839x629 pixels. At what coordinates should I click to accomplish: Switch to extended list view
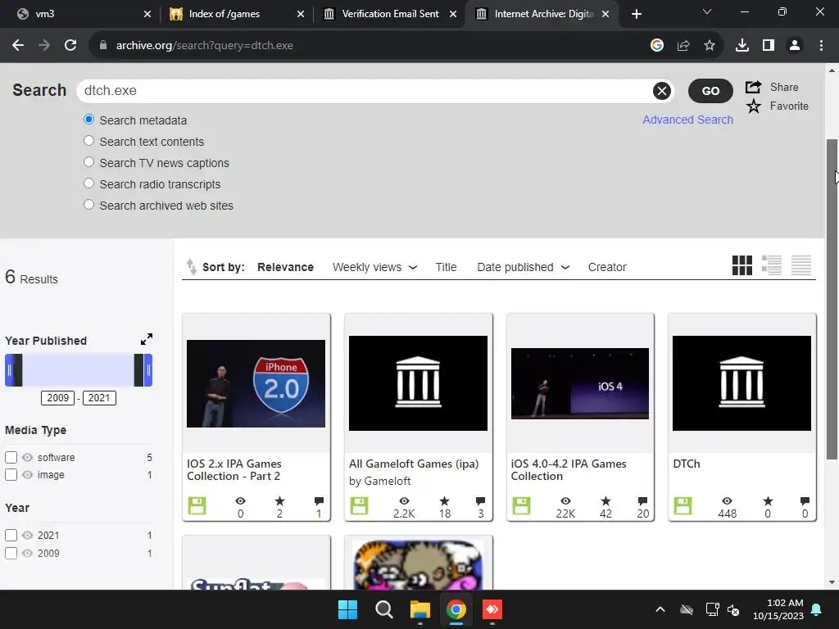coord(772,265)
